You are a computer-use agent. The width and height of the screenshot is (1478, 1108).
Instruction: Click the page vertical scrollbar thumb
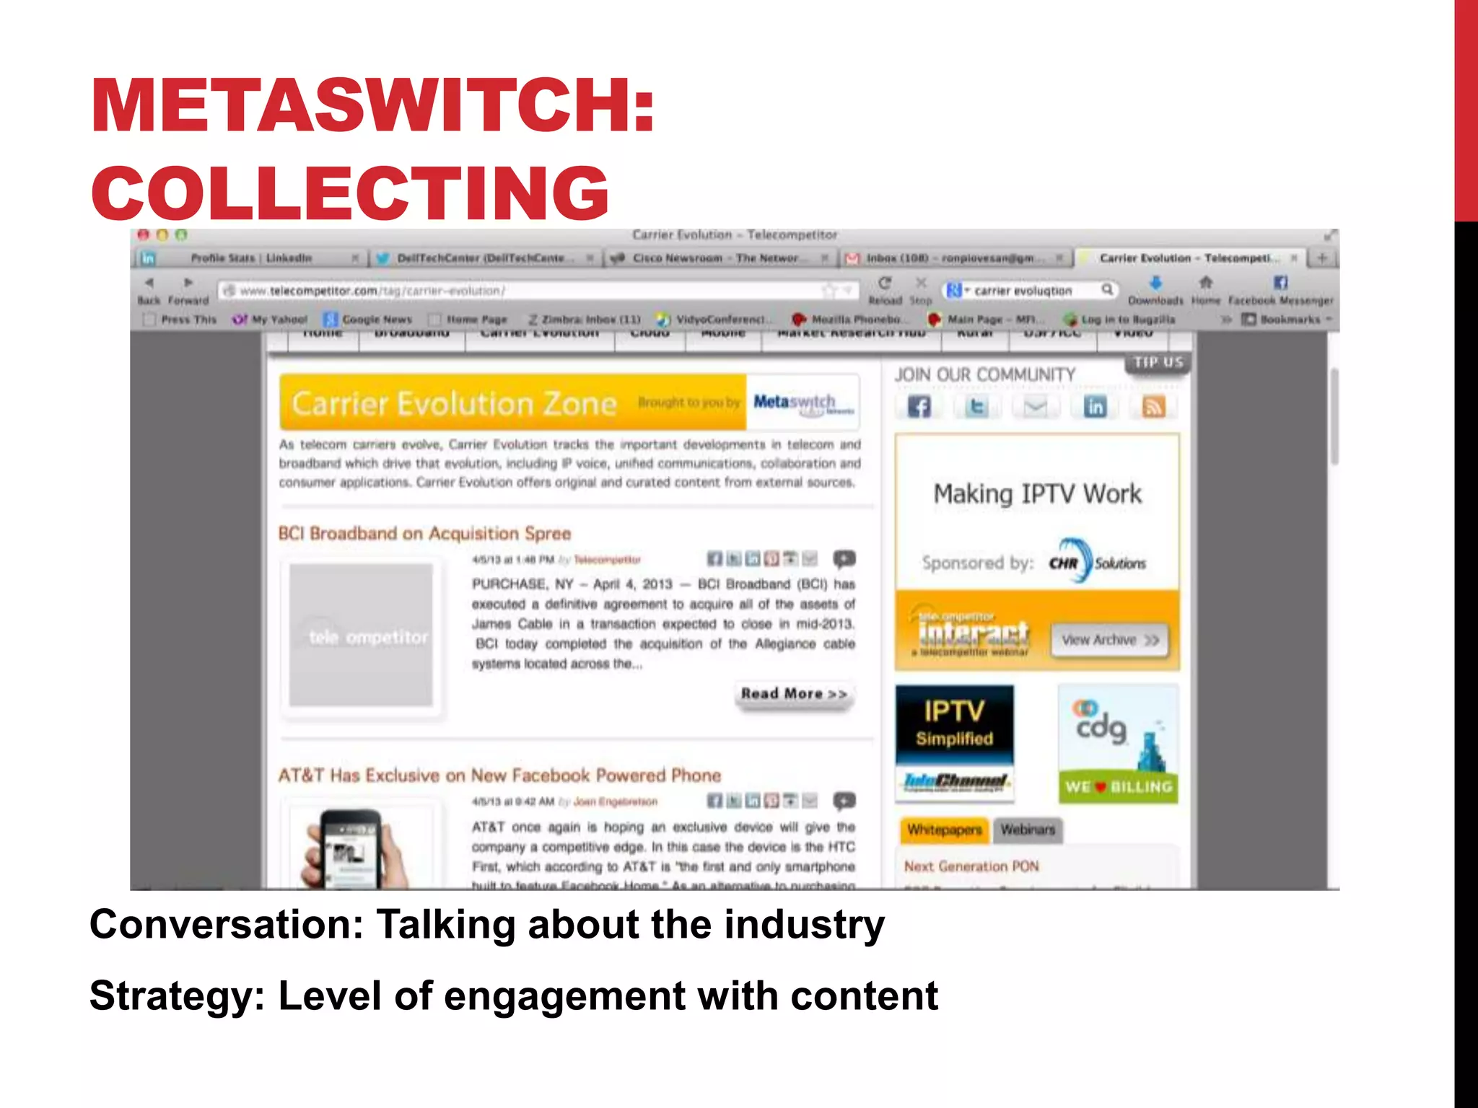click(x=1334, y=416)
